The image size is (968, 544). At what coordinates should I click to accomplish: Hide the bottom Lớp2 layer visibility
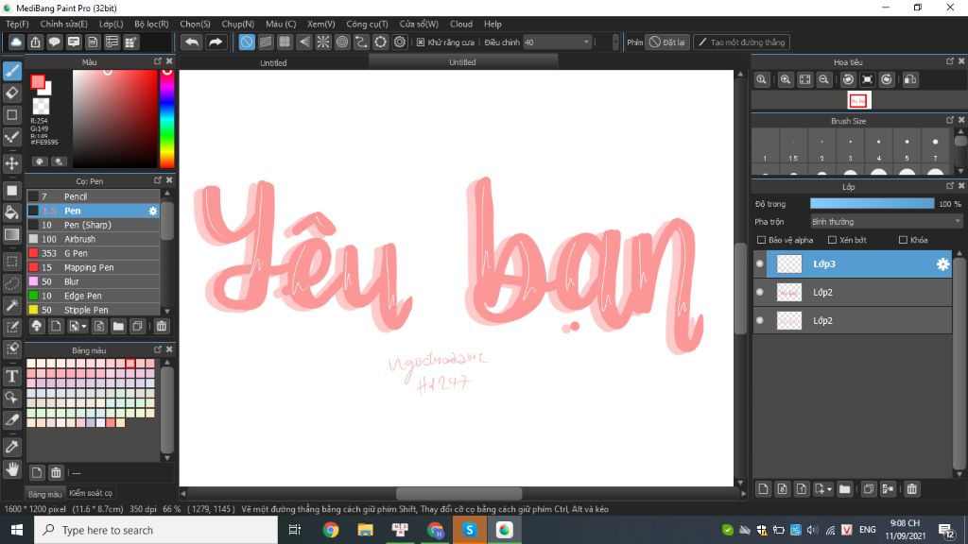click(x=760, y=321)
